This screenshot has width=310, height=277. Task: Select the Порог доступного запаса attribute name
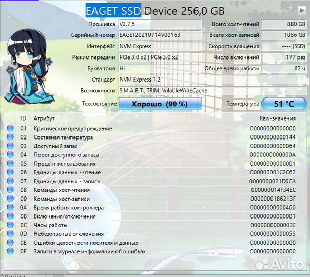coord(66,155)
